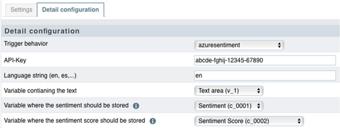The image size is (340, 128).
Task: Switch to the Settings tab
Action: tap(21, 10)
